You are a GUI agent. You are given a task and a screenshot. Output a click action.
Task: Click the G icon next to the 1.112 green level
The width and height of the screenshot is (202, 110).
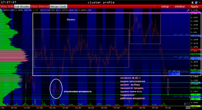201,88
